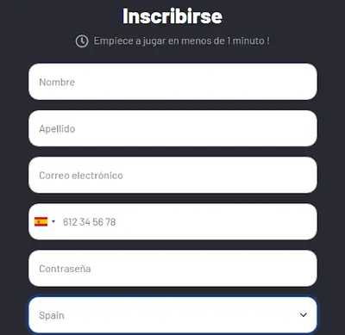This screenshot has width=345, height=335.
Task: Focus the Apellido input field
Action: (x=172, y=128)
